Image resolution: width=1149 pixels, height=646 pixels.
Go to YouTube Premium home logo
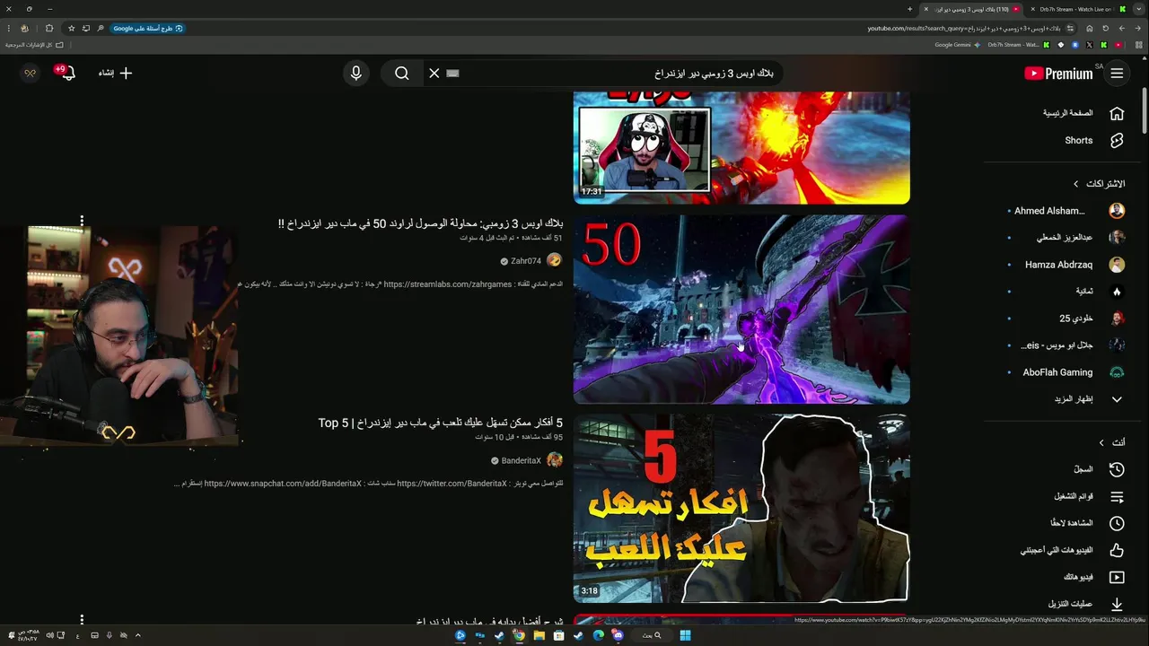pyautogui.click(x=1059, y=74)
